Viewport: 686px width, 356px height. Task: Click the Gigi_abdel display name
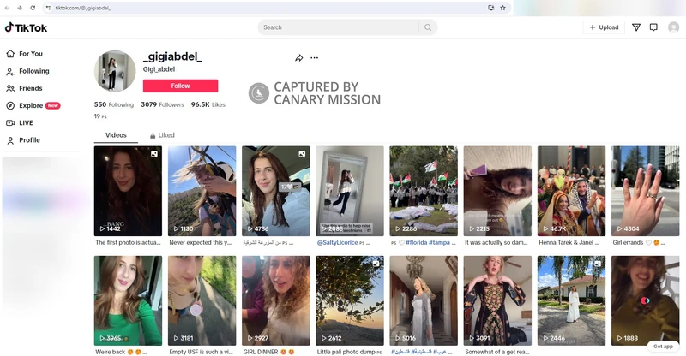[x=159, y=69]
